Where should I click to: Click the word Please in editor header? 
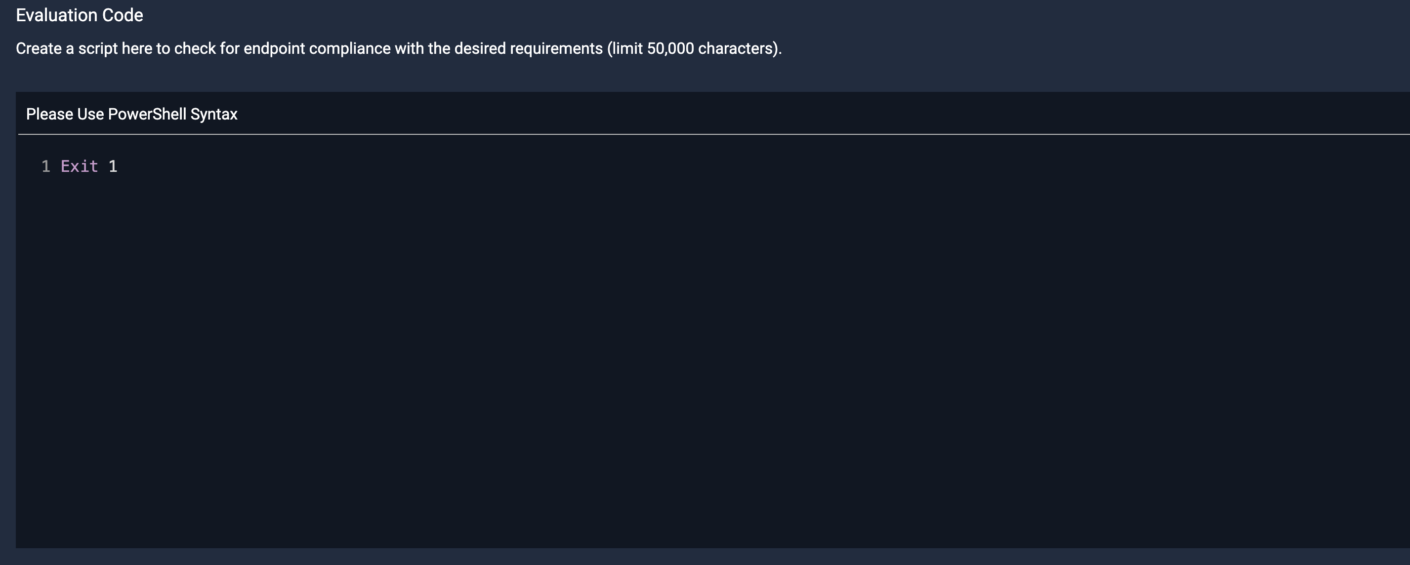[49, 114]
